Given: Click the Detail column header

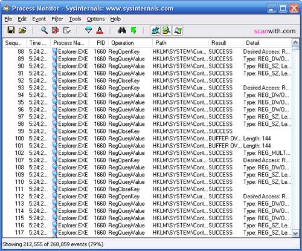Looking at the screenshot, I should point(267,43).
